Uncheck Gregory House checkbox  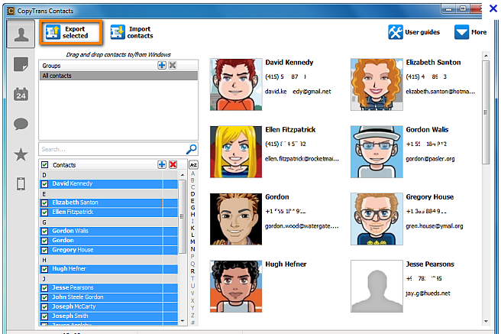pyautogui.click(x=45, y=250)
